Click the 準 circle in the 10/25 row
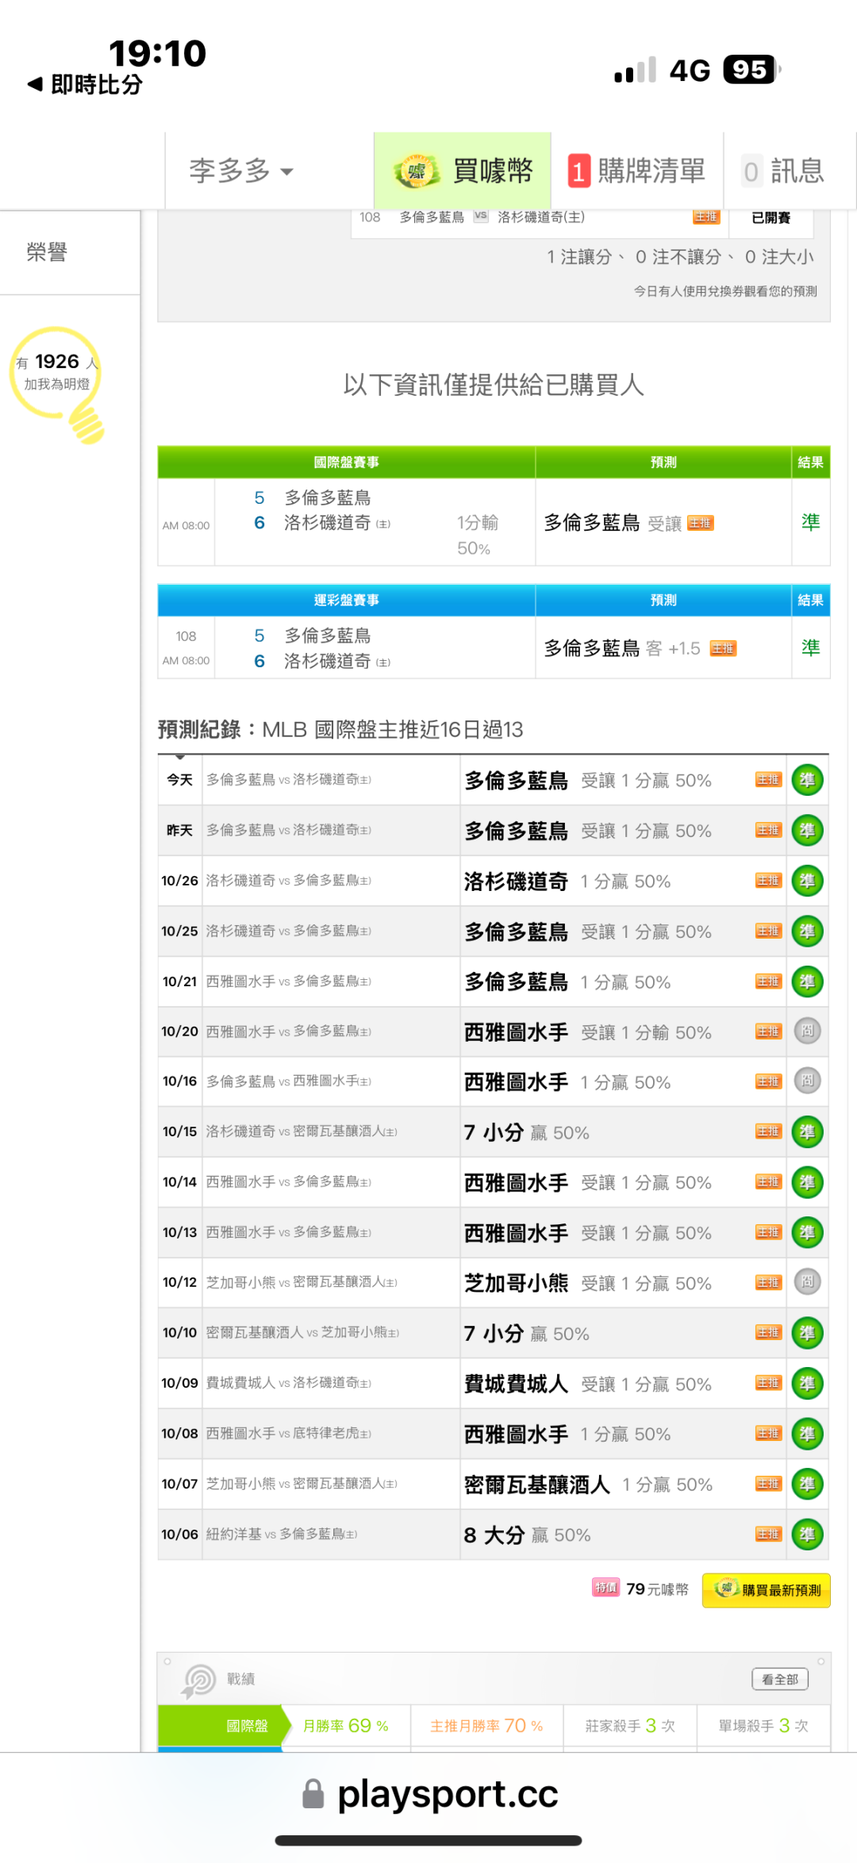 click(807, 931)
